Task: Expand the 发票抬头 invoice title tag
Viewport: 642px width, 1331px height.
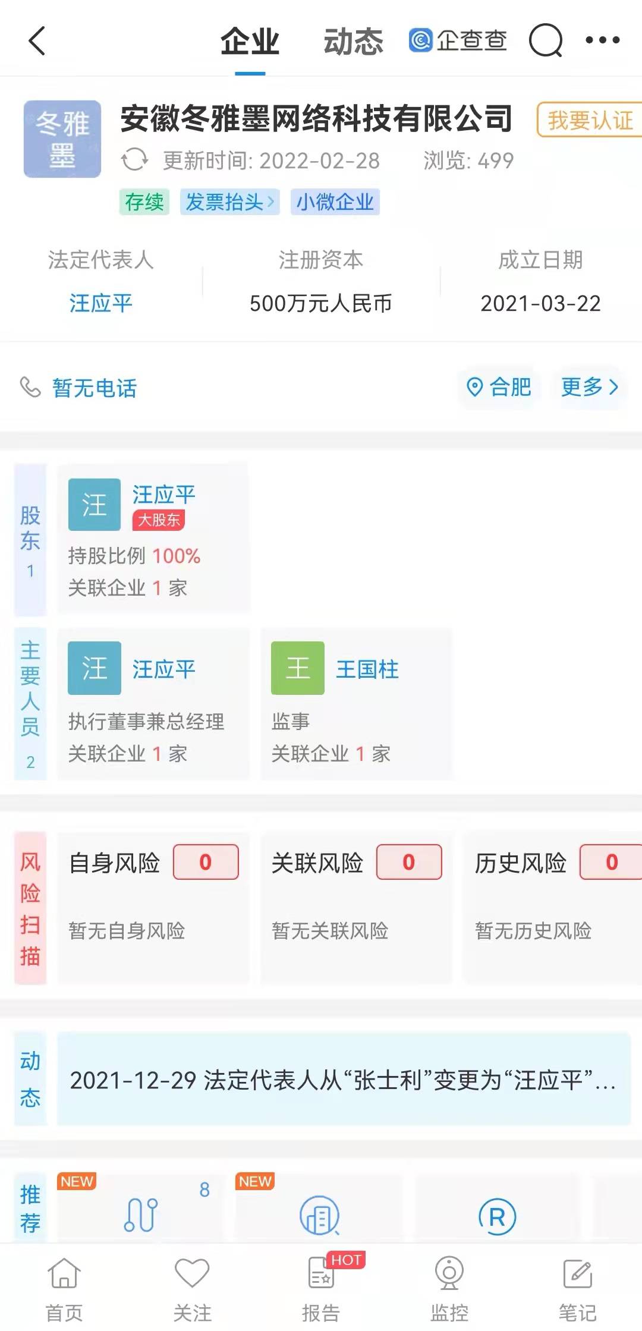Action: pyautogui.click(x=229, y=202)
